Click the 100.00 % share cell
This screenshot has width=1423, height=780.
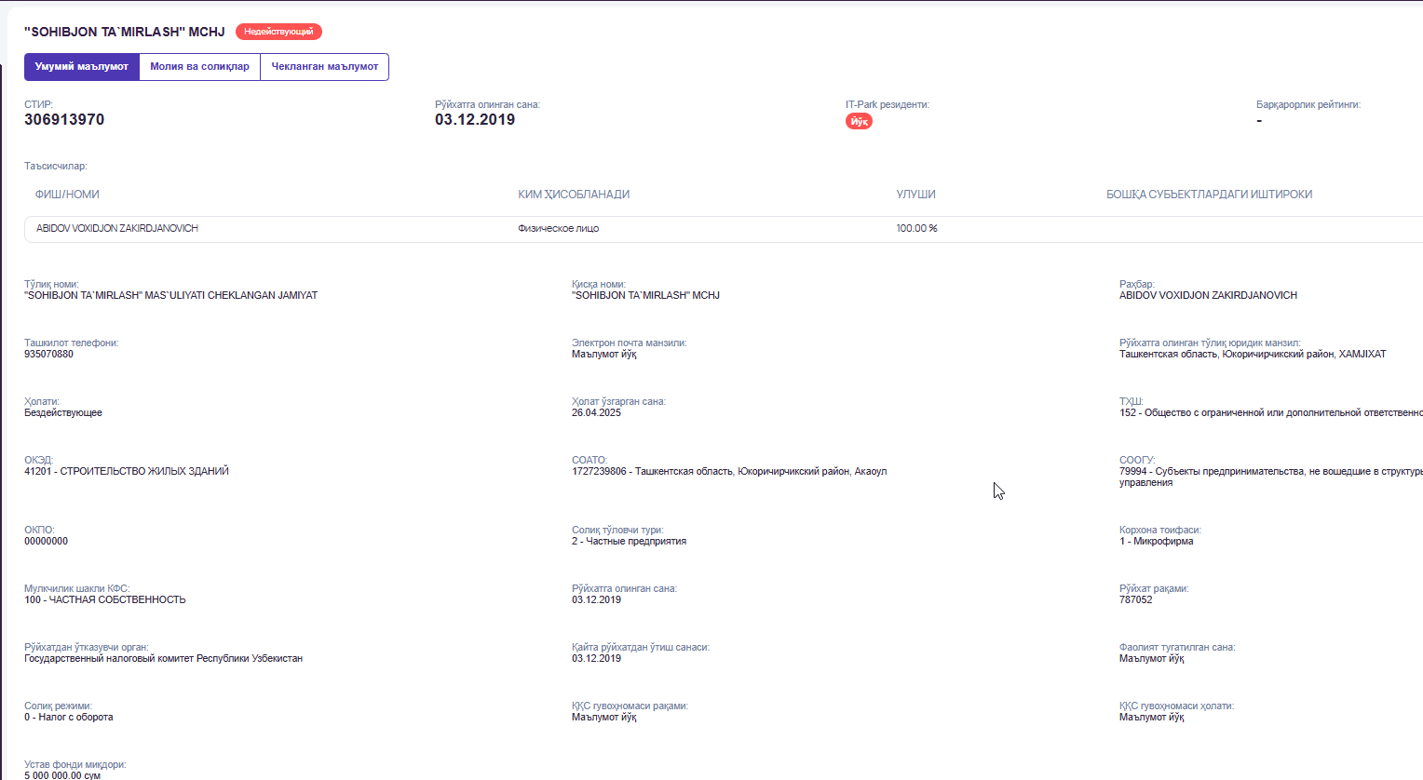[916, 229]
